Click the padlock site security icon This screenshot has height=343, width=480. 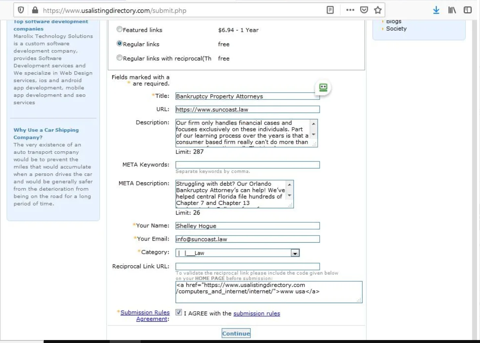coord(35,10)
